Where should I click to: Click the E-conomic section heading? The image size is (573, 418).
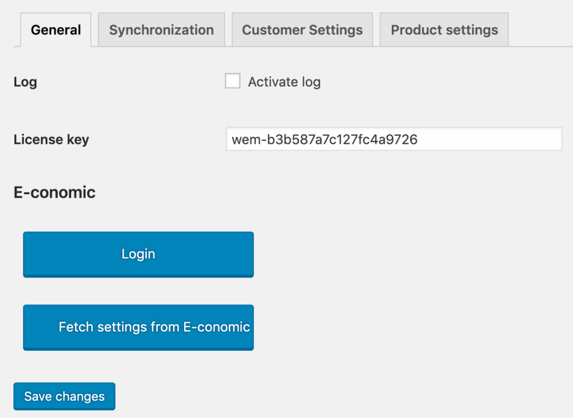54,192
